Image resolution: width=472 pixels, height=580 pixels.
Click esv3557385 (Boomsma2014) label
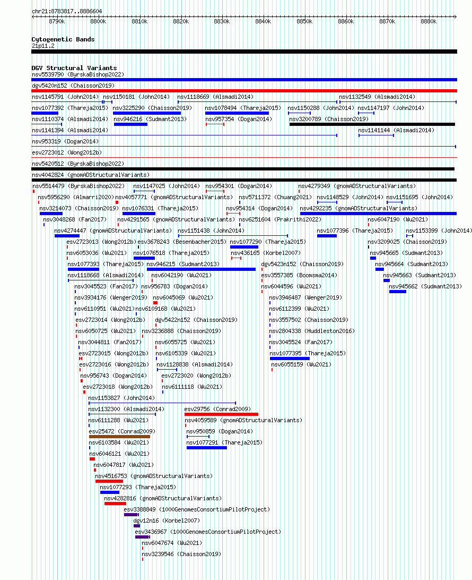299,275
